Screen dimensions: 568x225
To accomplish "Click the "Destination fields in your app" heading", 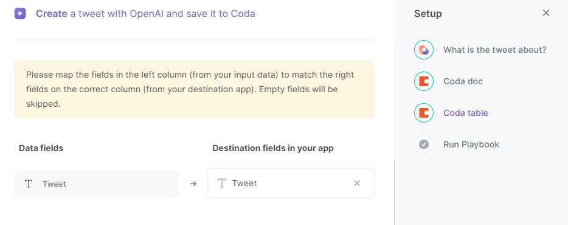I will click(x=273, y=148).
